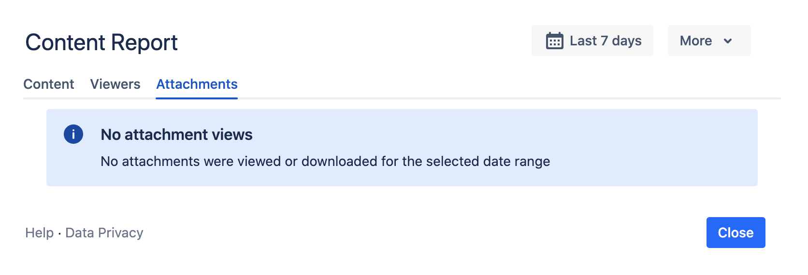This screenshot has width=808, height=275.
Task: Open the Help link
Action: tap(39, 233)
